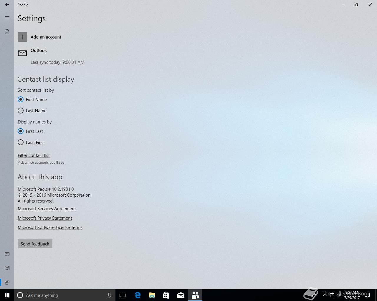This screenshot has width=377, height=301.
Task: Click the plus icon to add account
Action: pyautogui.click(x=22, y=37)
